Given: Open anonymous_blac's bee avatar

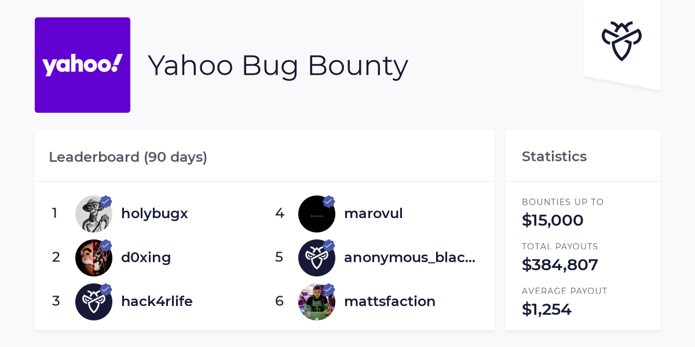Looking at the screenshot, I should (x=317, y=257).
